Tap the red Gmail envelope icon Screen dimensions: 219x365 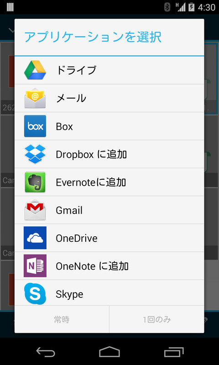coord(35,210)
